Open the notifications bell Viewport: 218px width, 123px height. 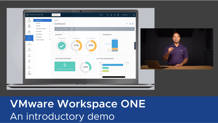point(111,15)
